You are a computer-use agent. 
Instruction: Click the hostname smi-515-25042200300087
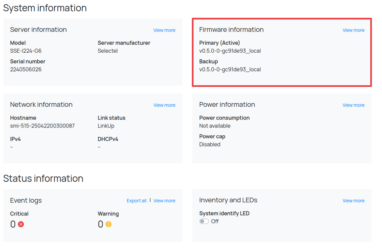pyautogui.click(x=42, y=126)
